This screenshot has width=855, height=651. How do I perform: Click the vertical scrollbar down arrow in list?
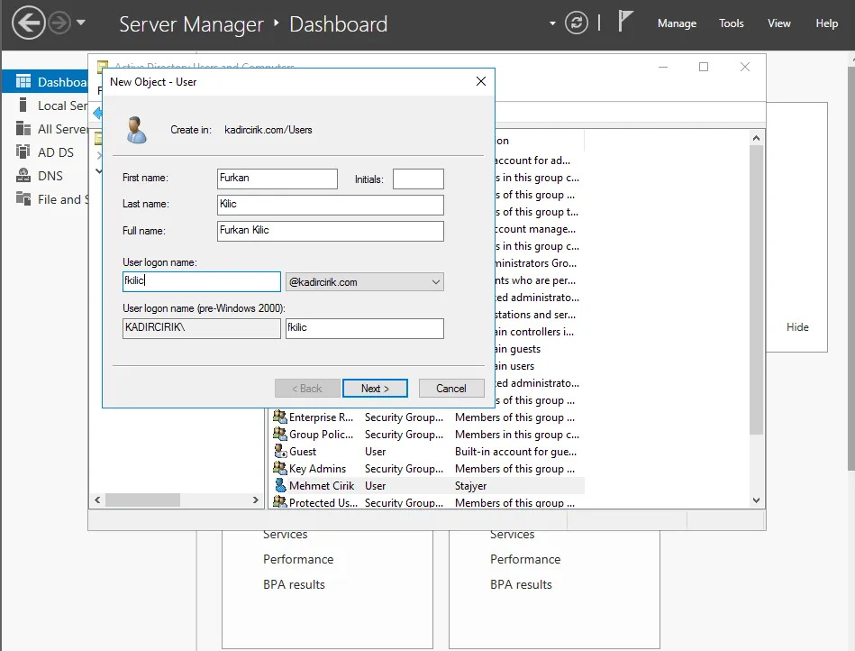click(756, 500)
